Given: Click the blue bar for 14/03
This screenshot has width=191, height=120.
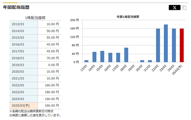Looking at the screenshot, I should [x=95, y=57].
